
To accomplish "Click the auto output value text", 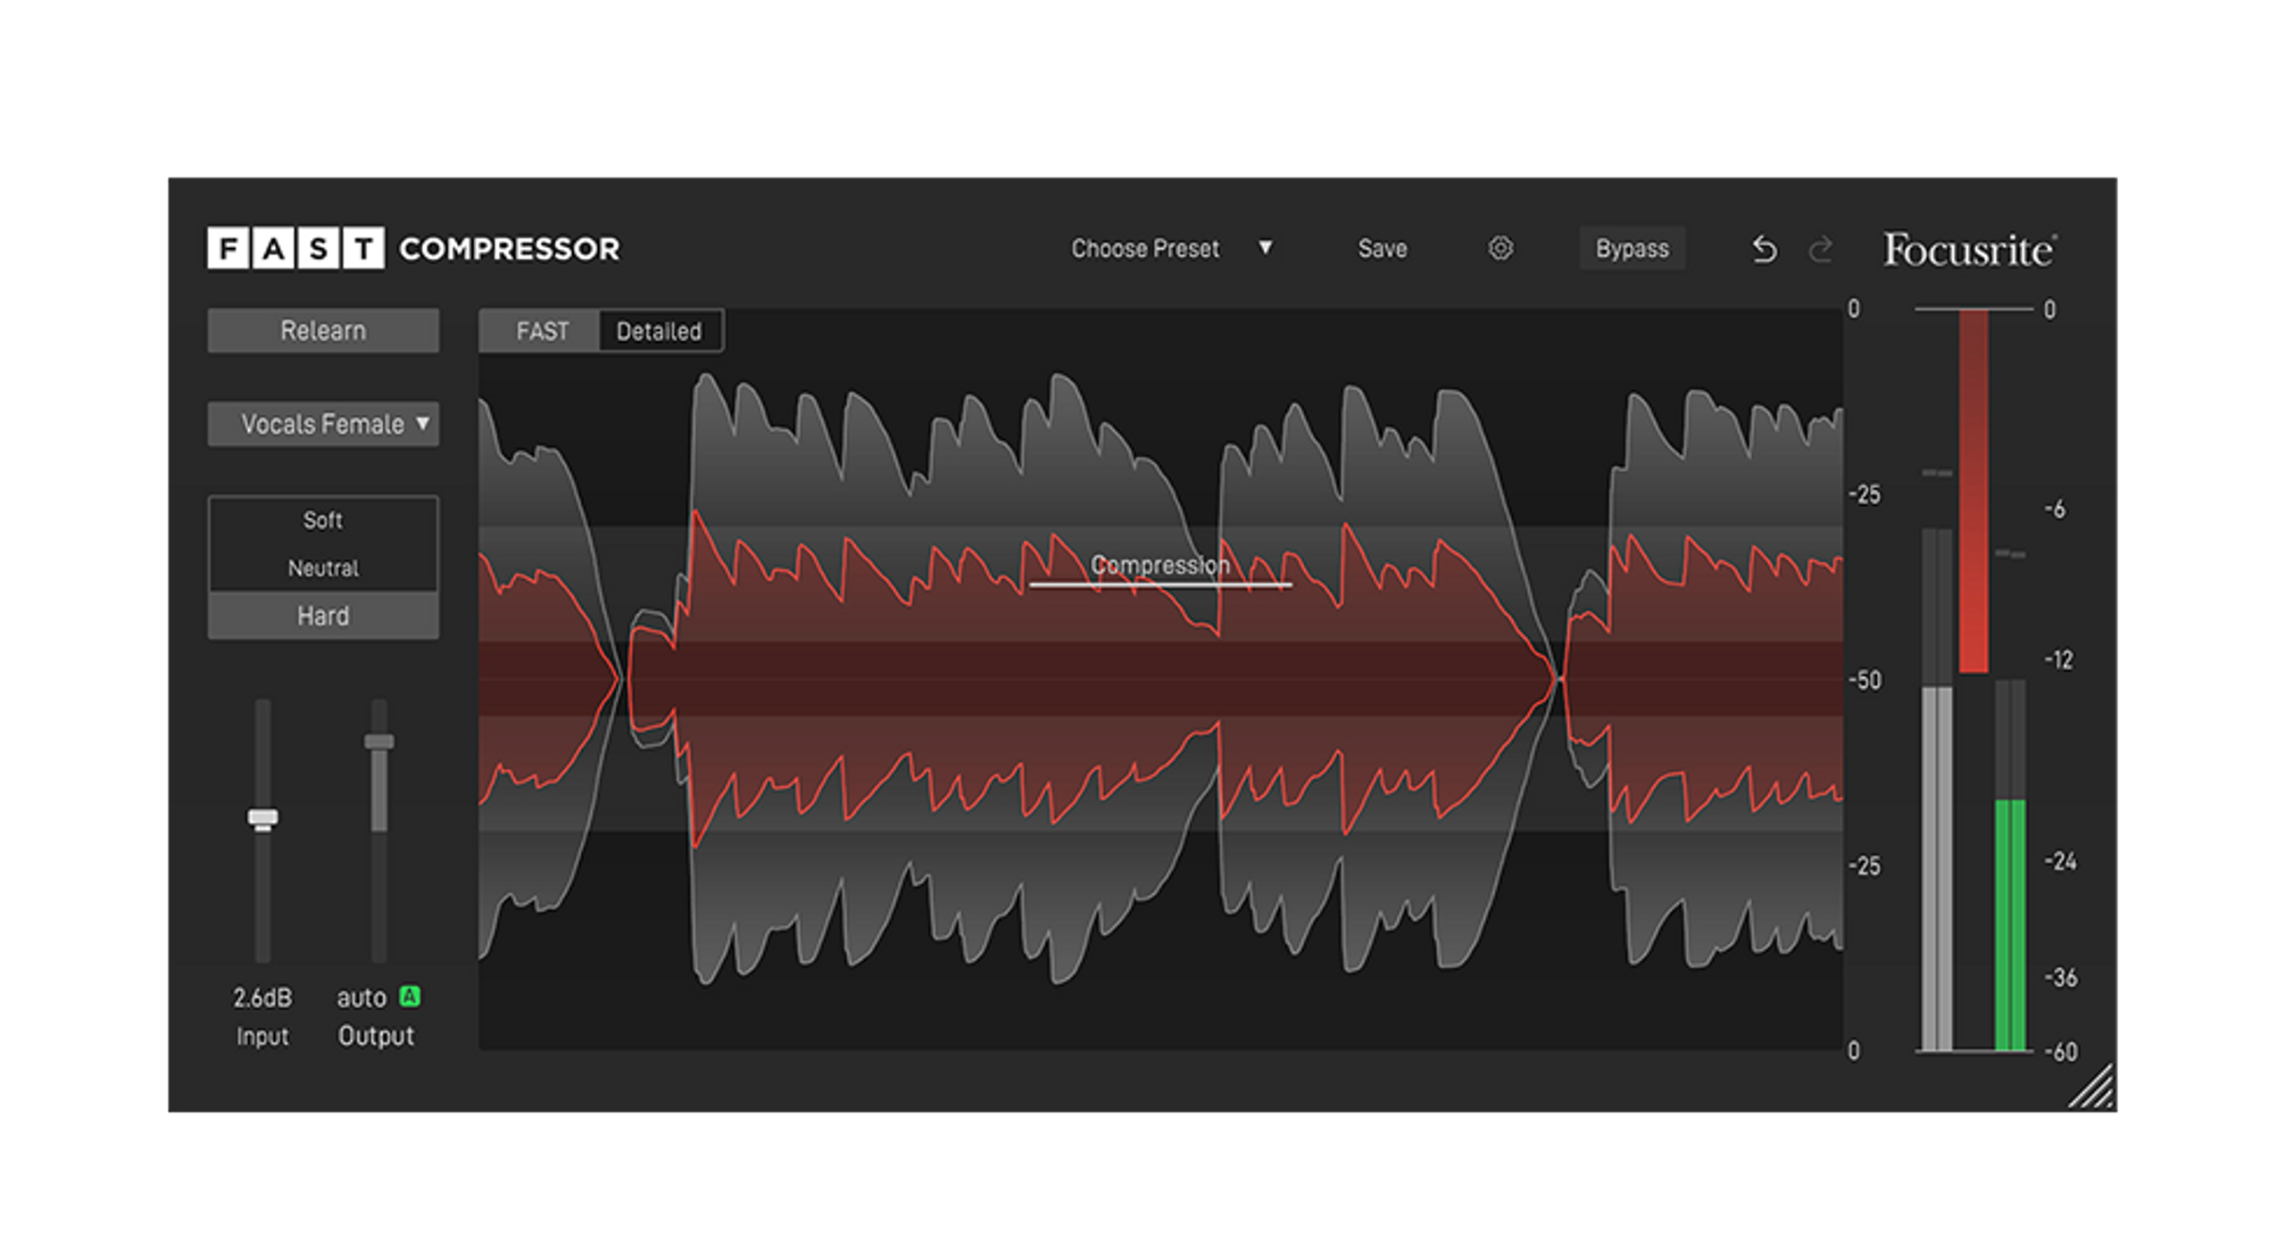I will 361,998.
